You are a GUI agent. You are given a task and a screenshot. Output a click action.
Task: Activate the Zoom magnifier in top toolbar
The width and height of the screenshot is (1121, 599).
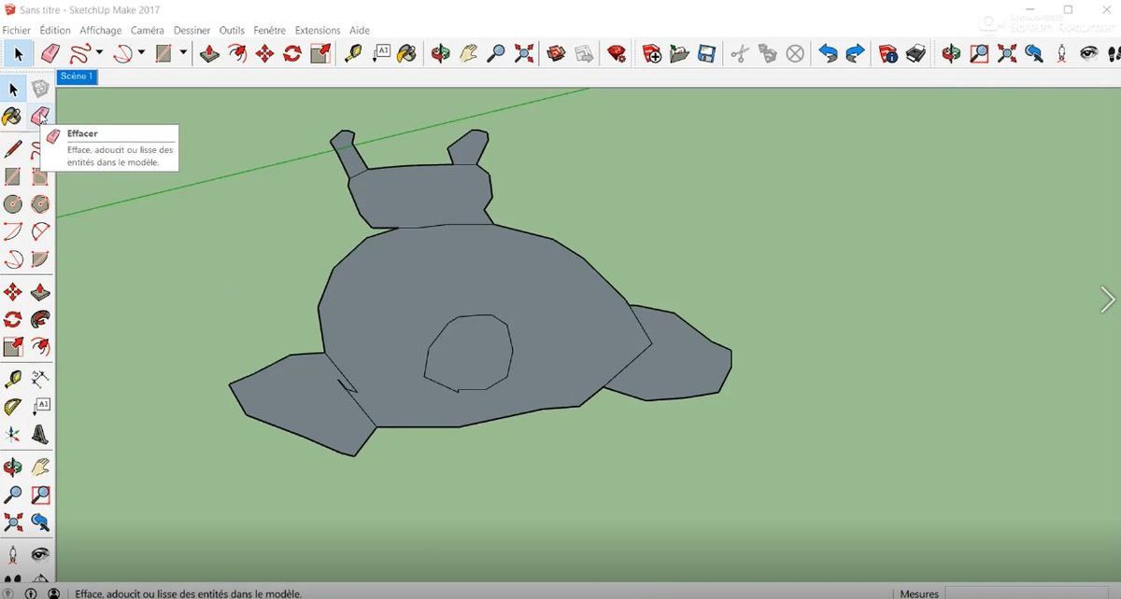pos(496,53)
